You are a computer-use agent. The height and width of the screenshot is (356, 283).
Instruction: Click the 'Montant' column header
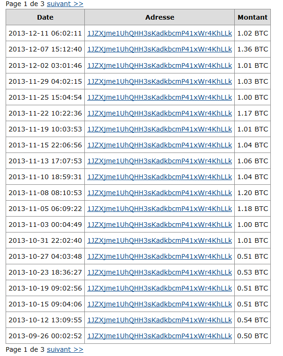pos(253,17)
